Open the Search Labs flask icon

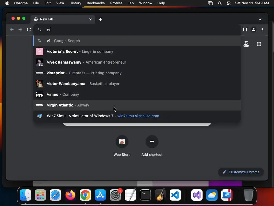pos(246,44)
